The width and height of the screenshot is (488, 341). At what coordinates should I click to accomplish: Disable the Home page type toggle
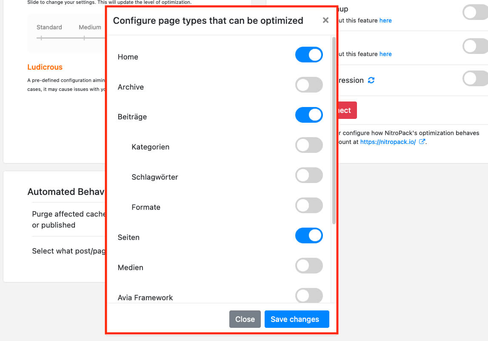coord(309,55)
